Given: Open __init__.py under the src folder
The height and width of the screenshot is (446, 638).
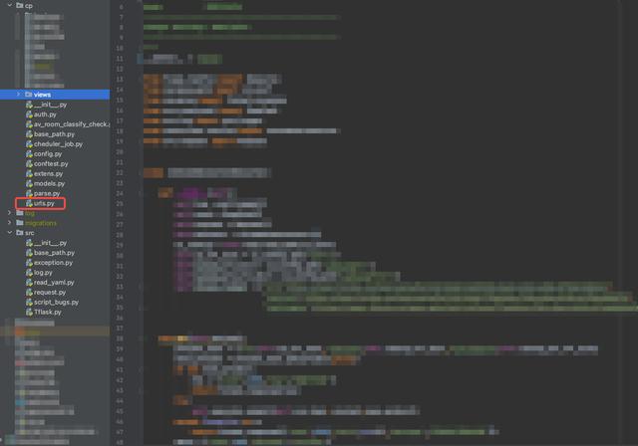Looking at the screenshot, I should tap(50, 243).
